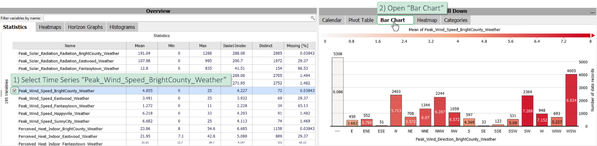Open the Categories tab
This screenshot has width=597, height=146.
[x=456, y=20]
